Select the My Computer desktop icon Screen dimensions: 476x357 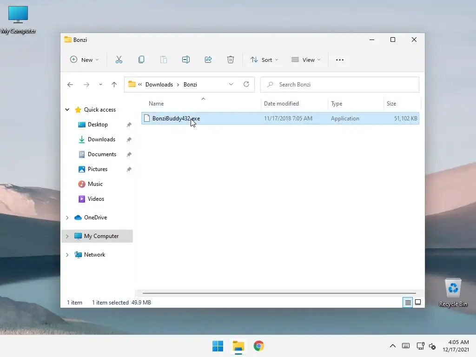[18, 20]
